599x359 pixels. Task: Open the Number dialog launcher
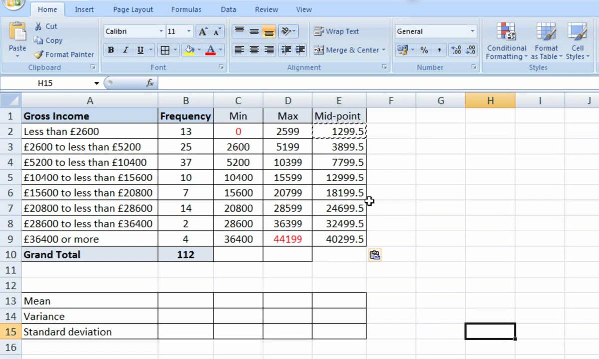(x=473, y=67)
